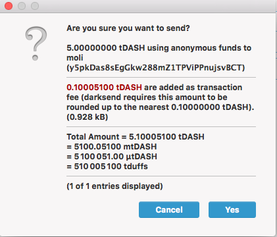Screen dimensions: 277x237
Task: Click the Cancel button
Action: [x=169, y=209]
